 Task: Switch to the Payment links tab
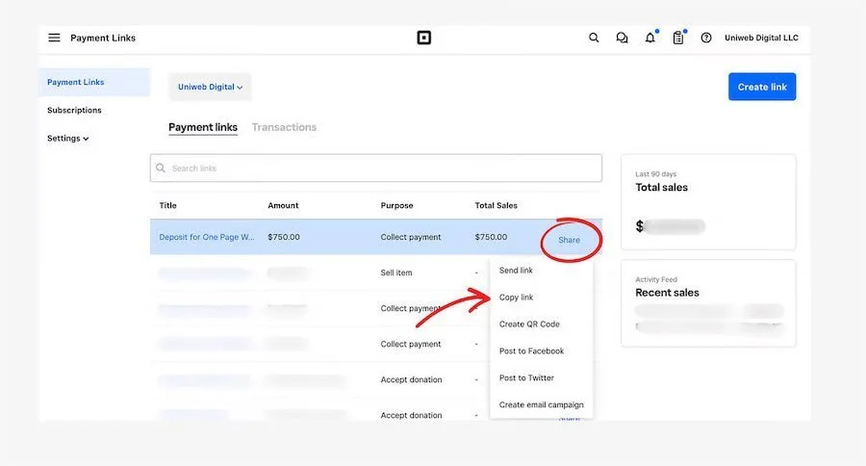(203, 127)
